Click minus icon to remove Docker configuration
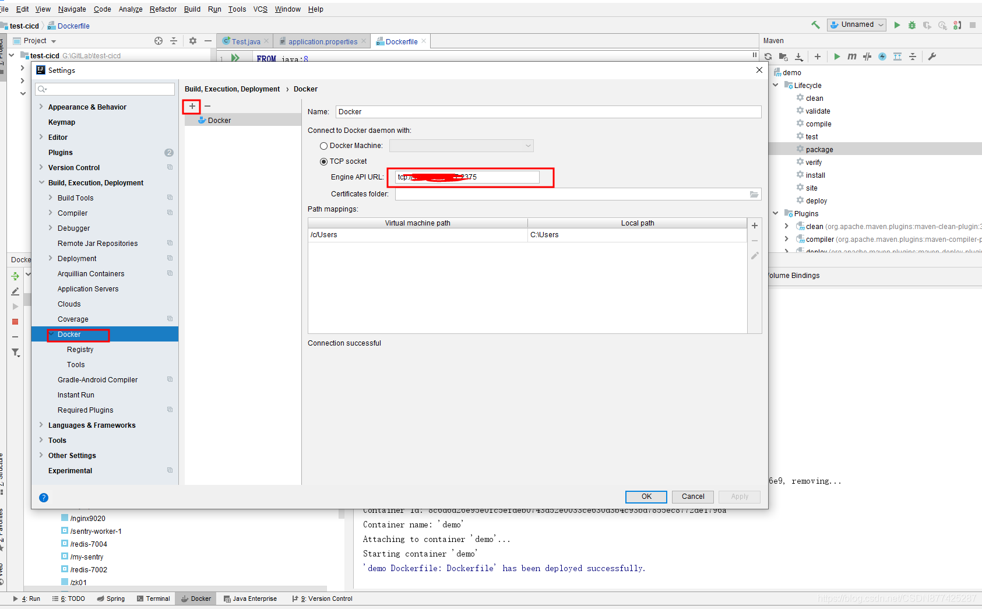This screenshot has height=609, width=982. (x=207, y=106)
